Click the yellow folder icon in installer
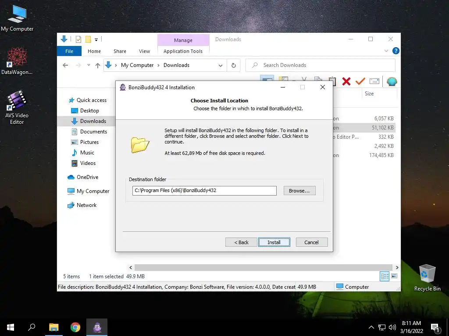449x336 pixels. tap(140, 145)
